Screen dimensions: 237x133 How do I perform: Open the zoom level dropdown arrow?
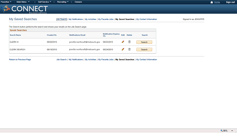pos(232,131)
